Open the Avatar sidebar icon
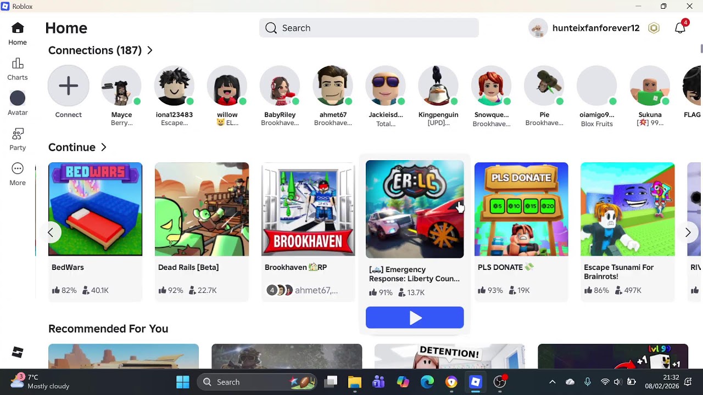The image size is (703, 395). click(x=18, y=98)
